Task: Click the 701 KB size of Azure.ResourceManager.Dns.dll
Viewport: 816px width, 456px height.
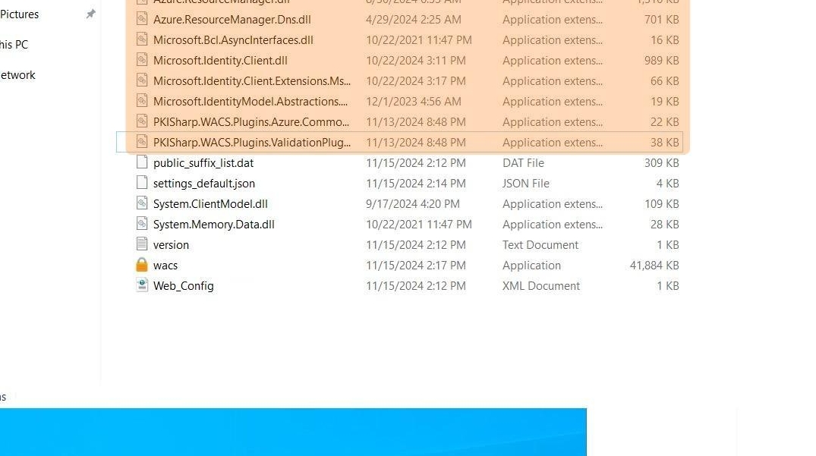Action: [x=661, y=20]
